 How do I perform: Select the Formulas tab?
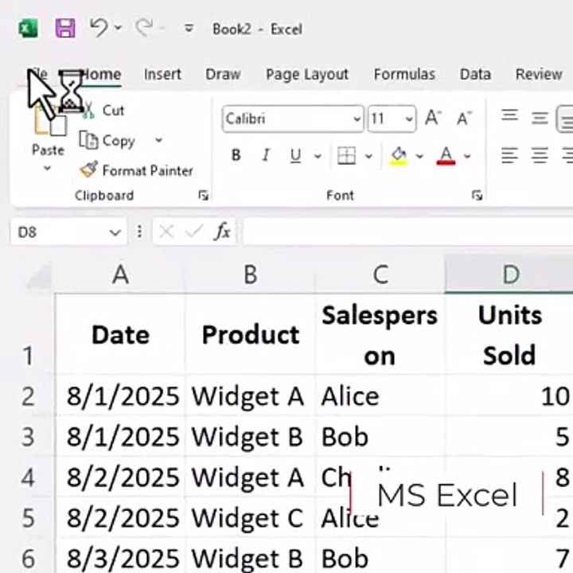404,75
